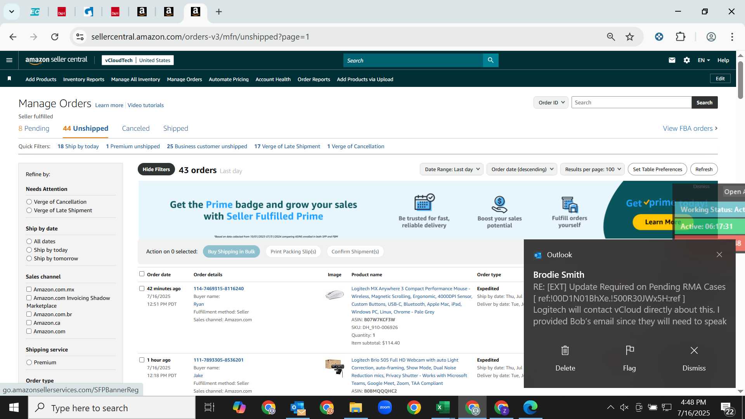Click the Hide Filters button

pyautogui.click(x=156, y=169)
